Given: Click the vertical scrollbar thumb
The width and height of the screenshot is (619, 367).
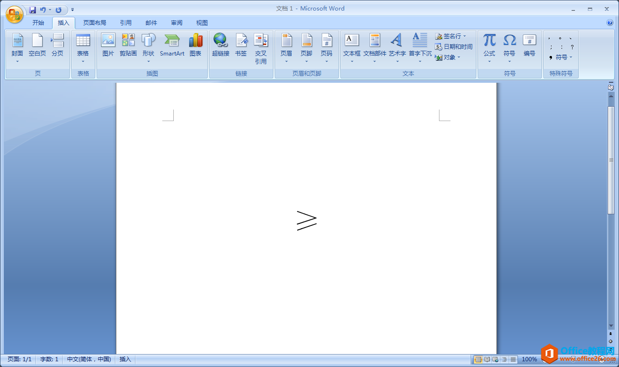Looking at the screenshot, I should (x=611, y=160).
